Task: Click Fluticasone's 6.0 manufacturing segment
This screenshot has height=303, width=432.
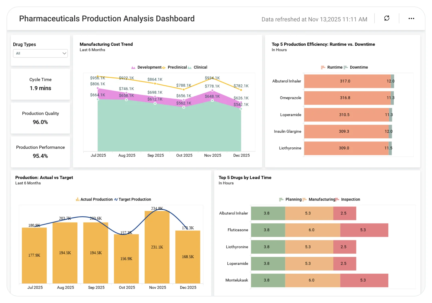Action: pos(313,230)
